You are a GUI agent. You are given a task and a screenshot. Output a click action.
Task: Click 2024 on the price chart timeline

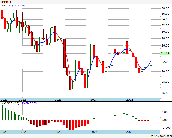[94, 100]
